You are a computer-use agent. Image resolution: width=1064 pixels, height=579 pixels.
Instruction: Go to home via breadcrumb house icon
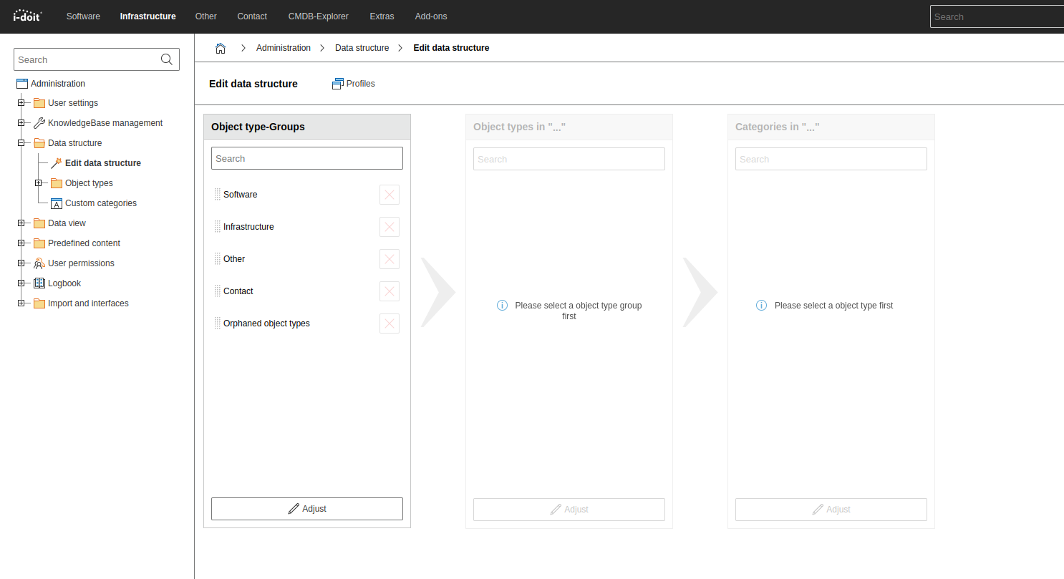point(221,48)
